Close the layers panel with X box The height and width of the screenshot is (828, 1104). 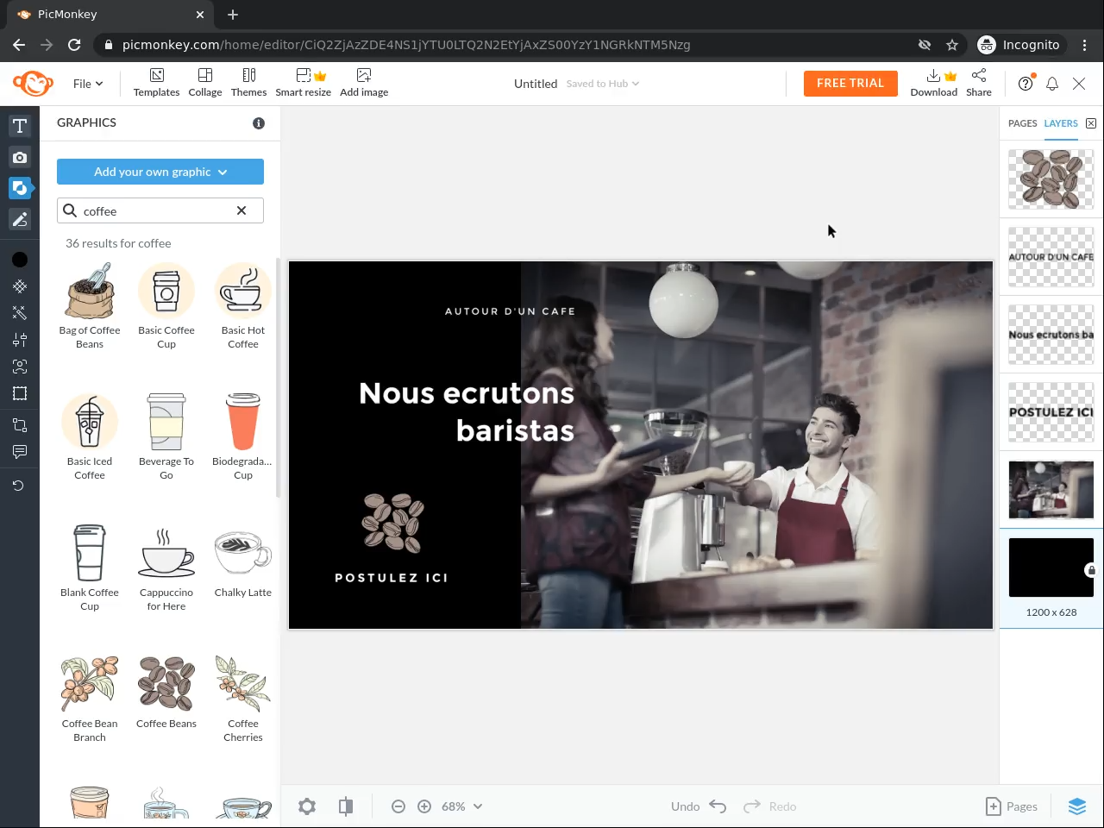1091,123
